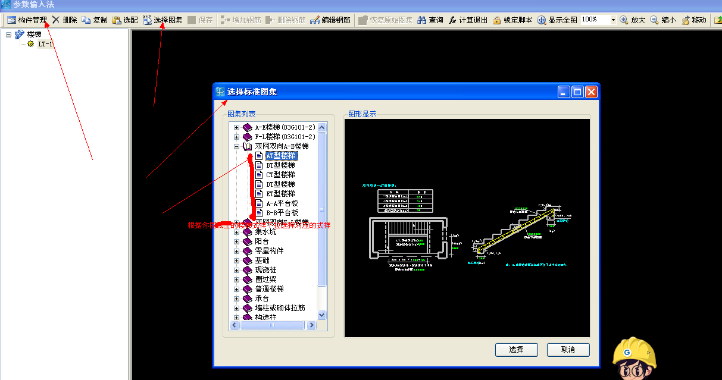Click the 复制 copy toolbar button

95,20
